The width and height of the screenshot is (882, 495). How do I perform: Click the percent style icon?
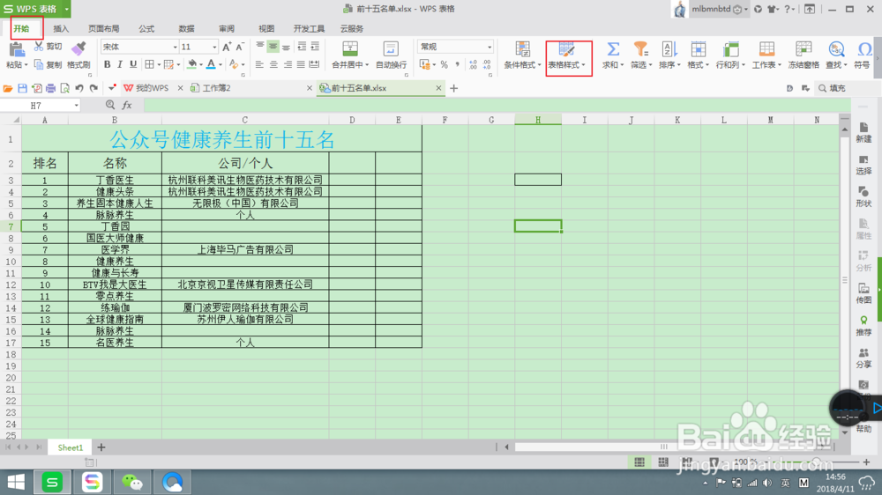(444, 65)
